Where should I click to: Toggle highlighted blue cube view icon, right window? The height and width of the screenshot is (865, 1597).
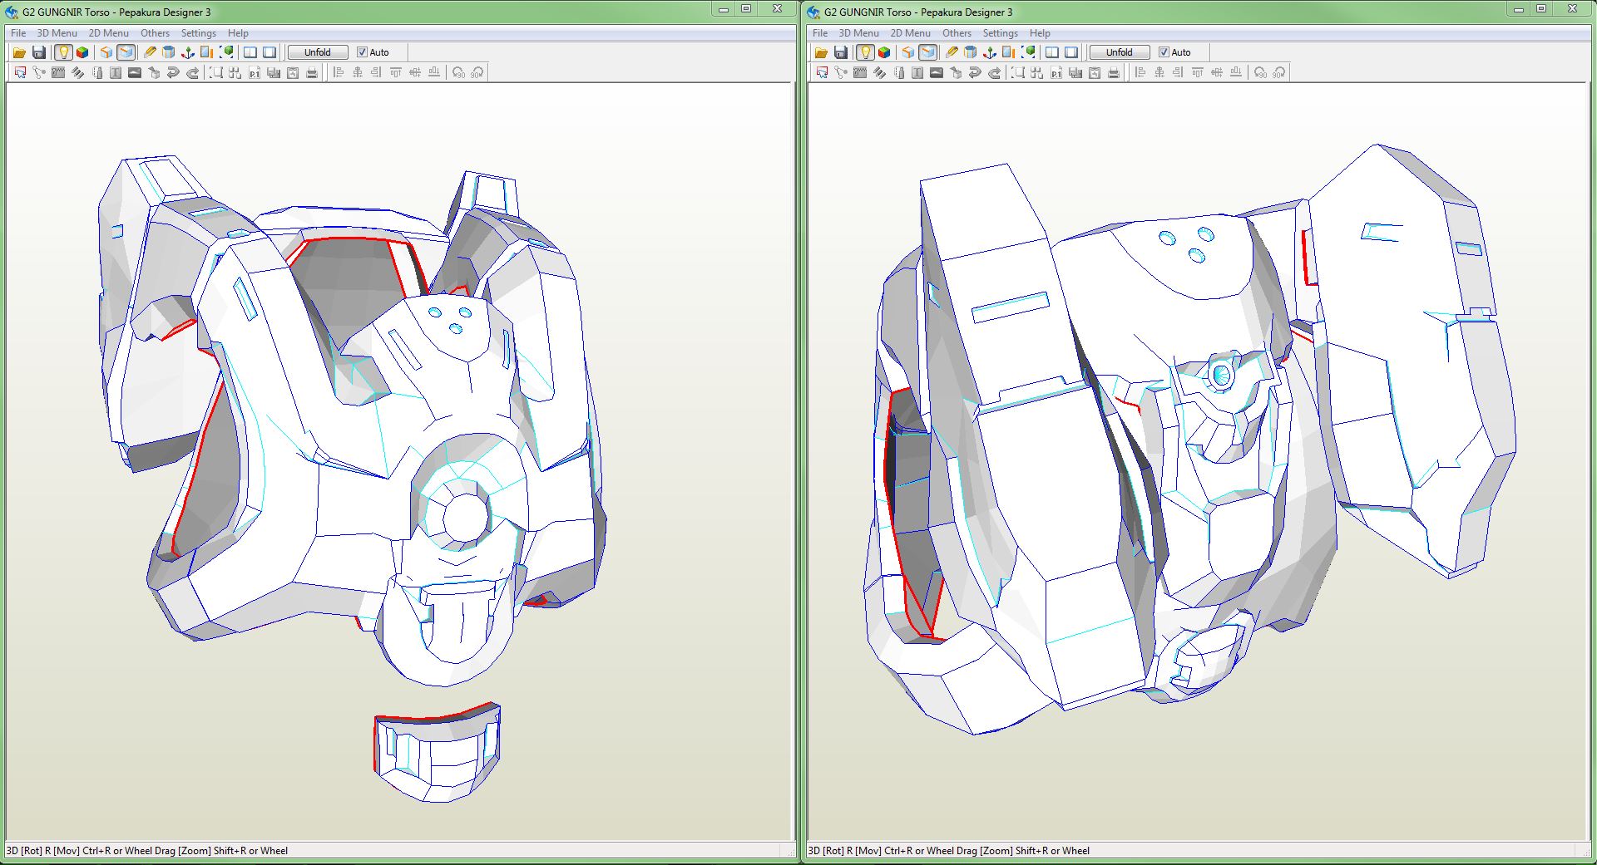[927, 52]
